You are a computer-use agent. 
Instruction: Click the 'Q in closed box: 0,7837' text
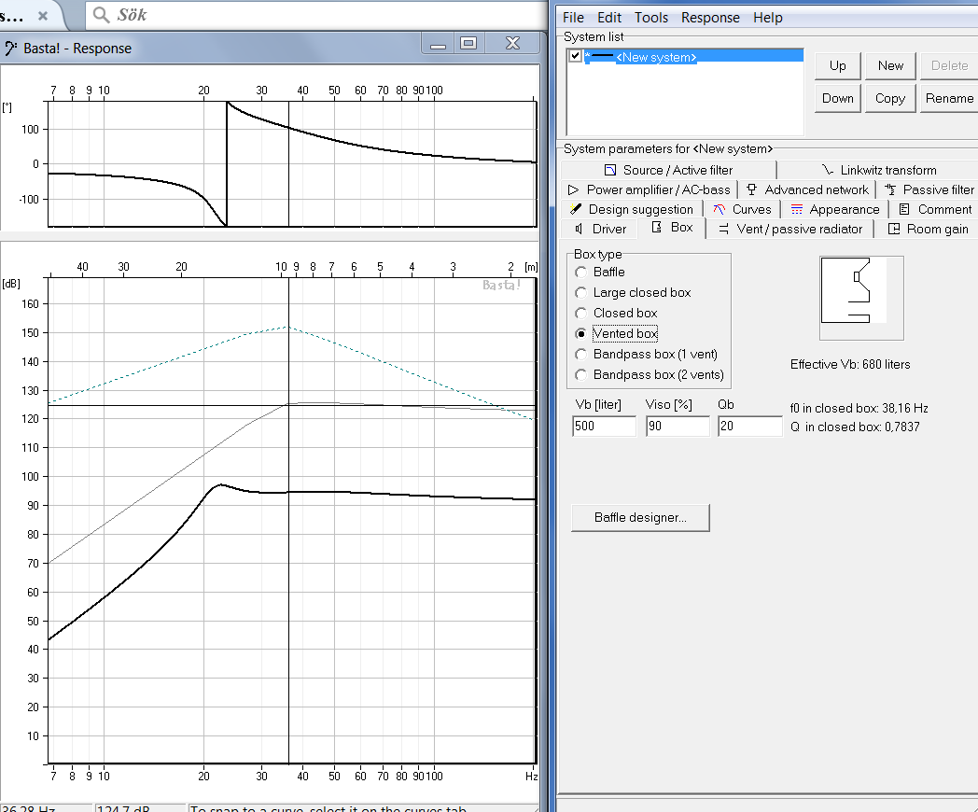(x=855, y=427)
